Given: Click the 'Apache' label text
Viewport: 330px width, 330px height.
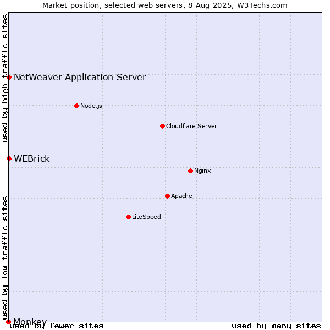Looking at the screenshot, I should [182, 196].
